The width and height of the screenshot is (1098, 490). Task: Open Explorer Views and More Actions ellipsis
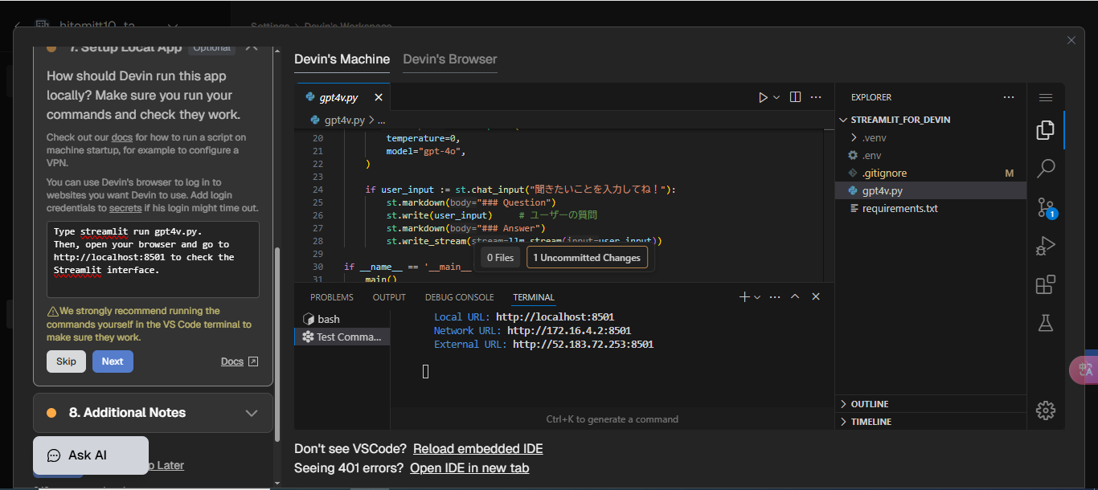1009,97
